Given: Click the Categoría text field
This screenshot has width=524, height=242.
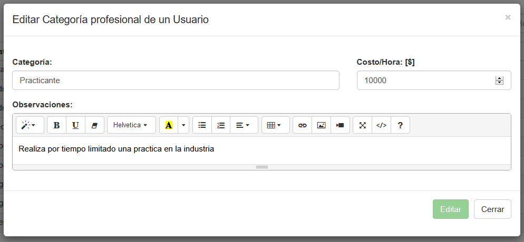Looking at the screenshot, I should point(176,80).
